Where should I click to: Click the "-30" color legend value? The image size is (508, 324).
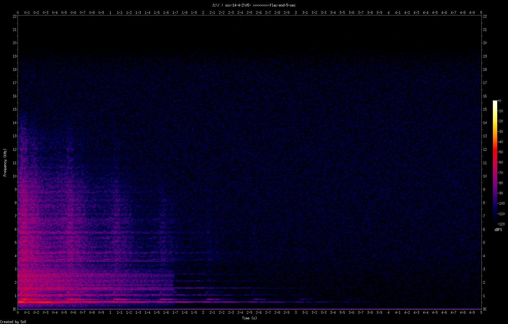pyautogui.click(x=500, y=132)
